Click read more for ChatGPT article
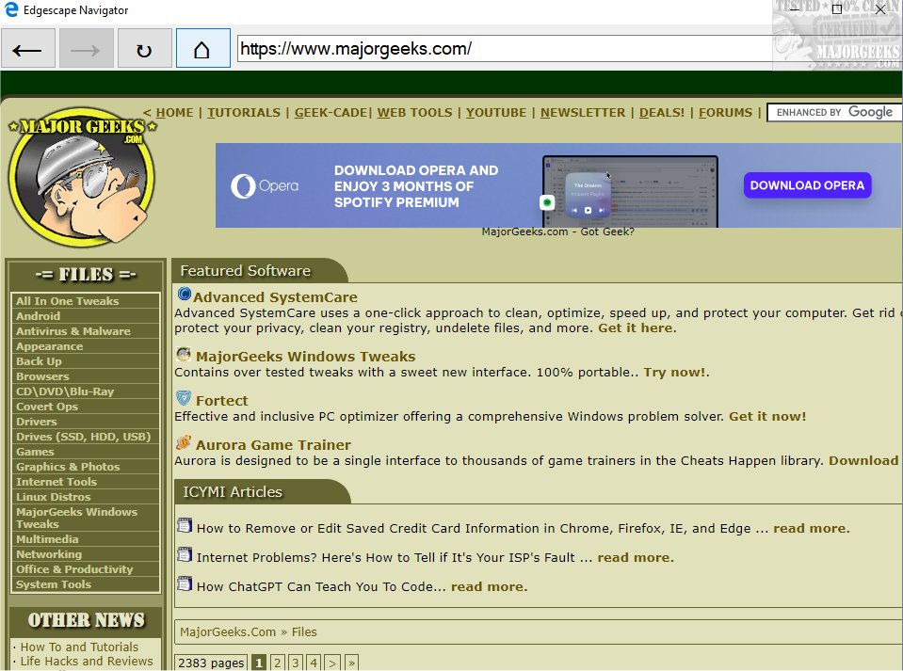This screenshot has width=903, height=671. [x=489, y=587]
